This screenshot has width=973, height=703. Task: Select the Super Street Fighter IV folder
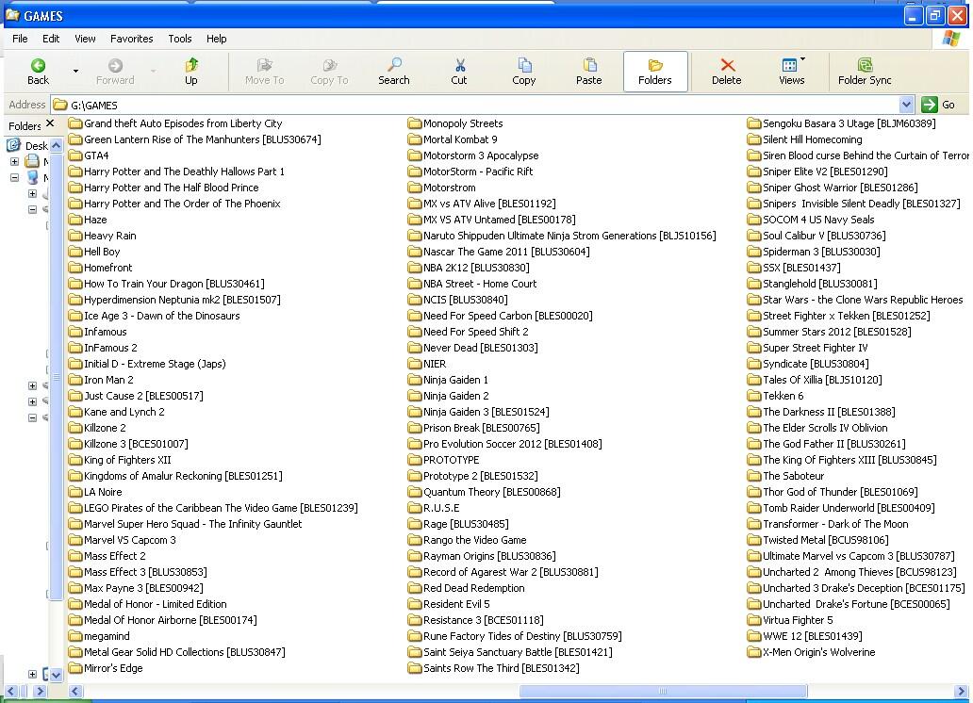coord(807,348)
